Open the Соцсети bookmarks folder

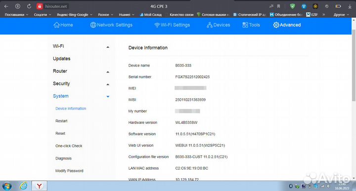[x=43, y=14]
